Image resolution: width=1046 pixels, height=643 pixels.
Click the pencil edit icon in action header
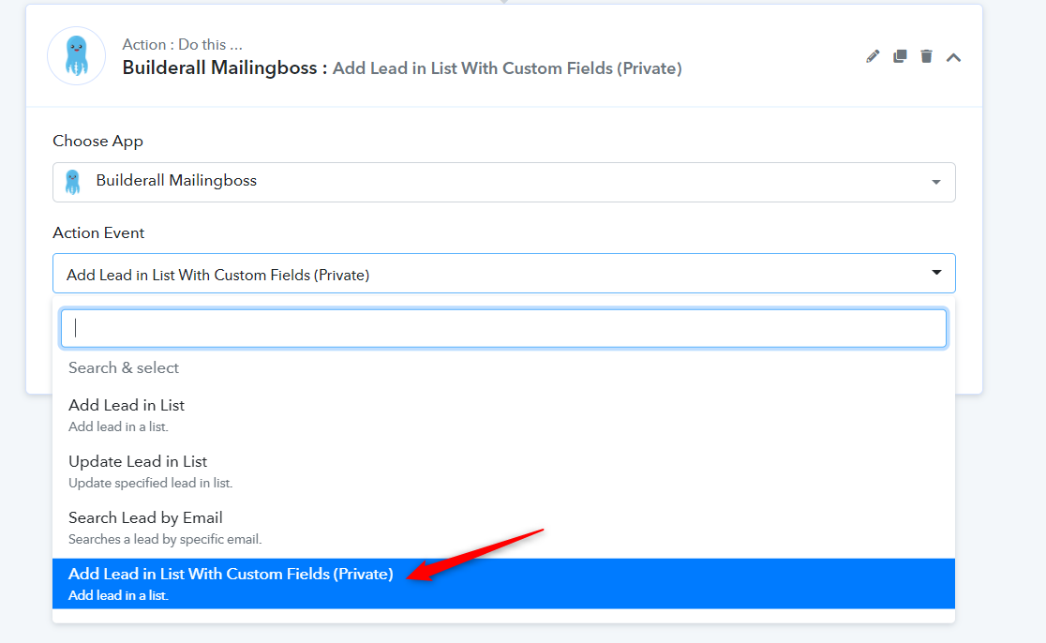click(x=873, y=56)
